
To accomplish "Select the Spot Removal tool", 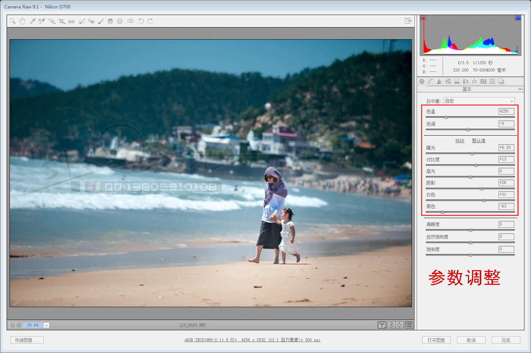I will tap(82, 21).
